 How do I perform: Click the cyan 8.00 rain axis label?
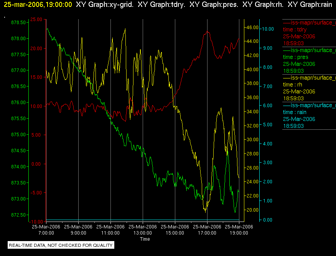(268, 67)
